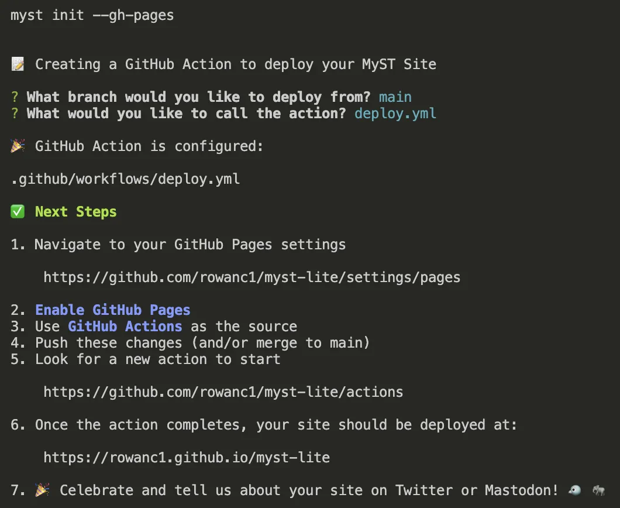The height and width of the screenshot is (508, 620).
Task: Open the myst-lite actions URL
Action: tap(223, 392)
